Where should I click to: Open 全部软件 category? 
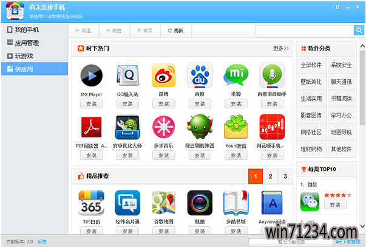[x=311, y=64]
